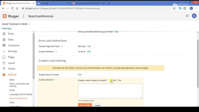Click the browser home icon

click(x=17, y=8)
